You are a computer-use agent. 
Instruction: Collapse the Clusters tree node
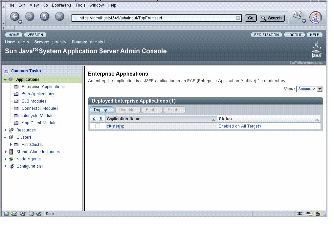5,138
